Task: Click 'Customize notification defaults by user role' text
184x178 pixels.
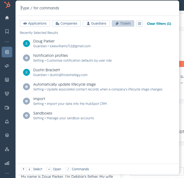Action: [x=79, y=60]
